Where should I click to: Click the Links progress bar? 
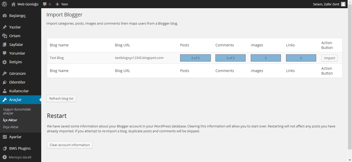[x=301, y=58]
